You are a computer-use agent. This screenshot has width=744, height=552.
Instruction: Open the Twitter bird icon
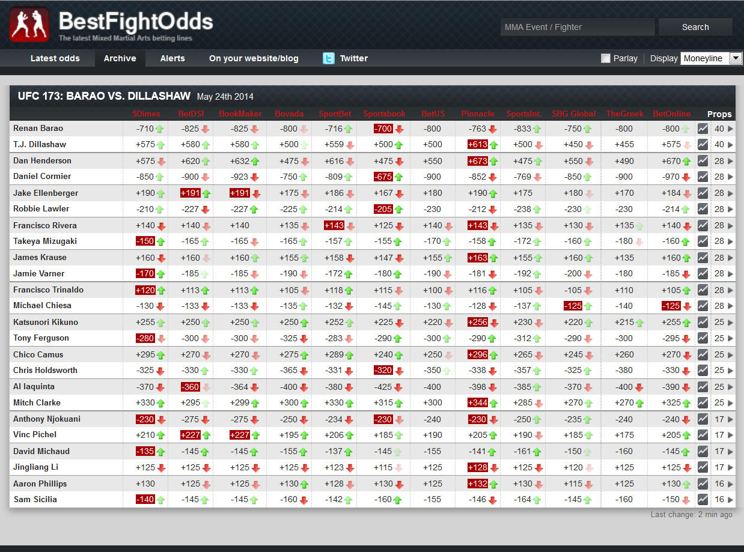tap(328, 58)
